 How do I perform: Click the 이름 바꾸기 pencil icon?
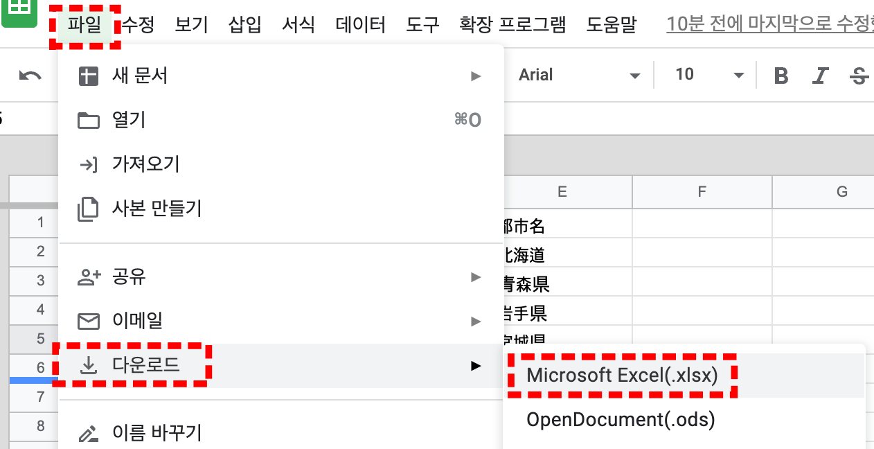click(88, 434)
